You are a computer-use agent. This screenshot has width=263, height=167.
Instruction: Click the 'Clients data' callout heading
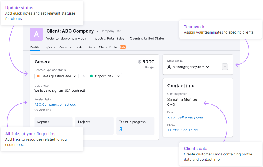coord(196,149)
